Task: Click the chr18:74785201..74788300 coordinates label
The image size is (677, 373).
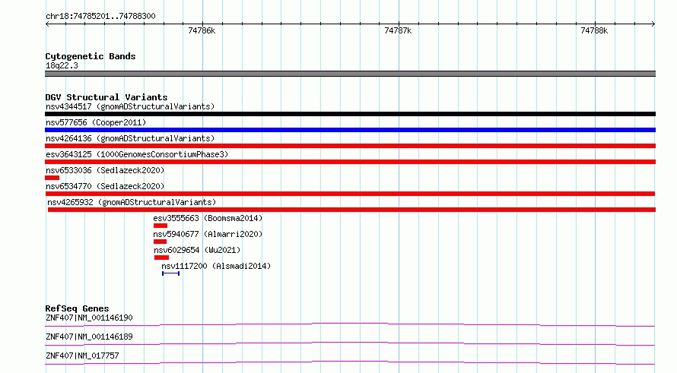Action: click(x=100, y=16)
